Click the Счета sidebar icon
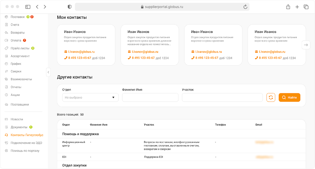This screenshot has height=169, width=315. 6,25
